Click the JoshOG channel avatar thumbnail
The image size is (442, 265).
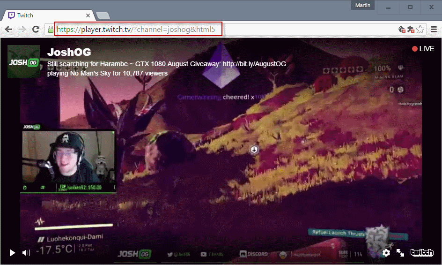point(24,61)
